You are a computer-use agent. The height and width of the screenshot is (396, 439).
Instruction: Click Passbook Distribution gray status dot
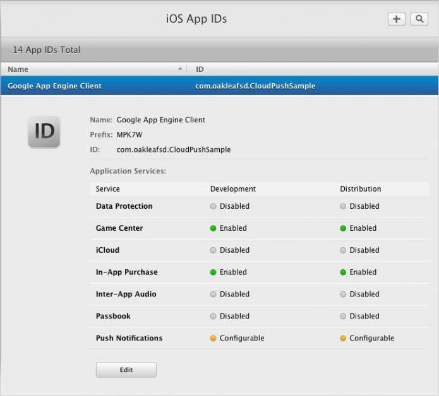pos(343,317)
